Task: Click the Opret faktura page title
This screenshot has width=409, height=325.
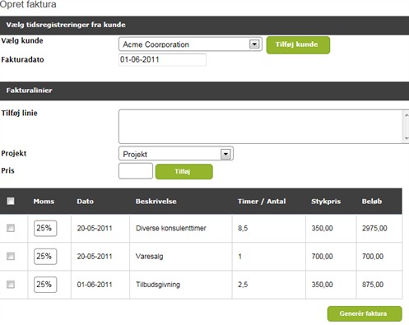Action: tap(28, 4)
